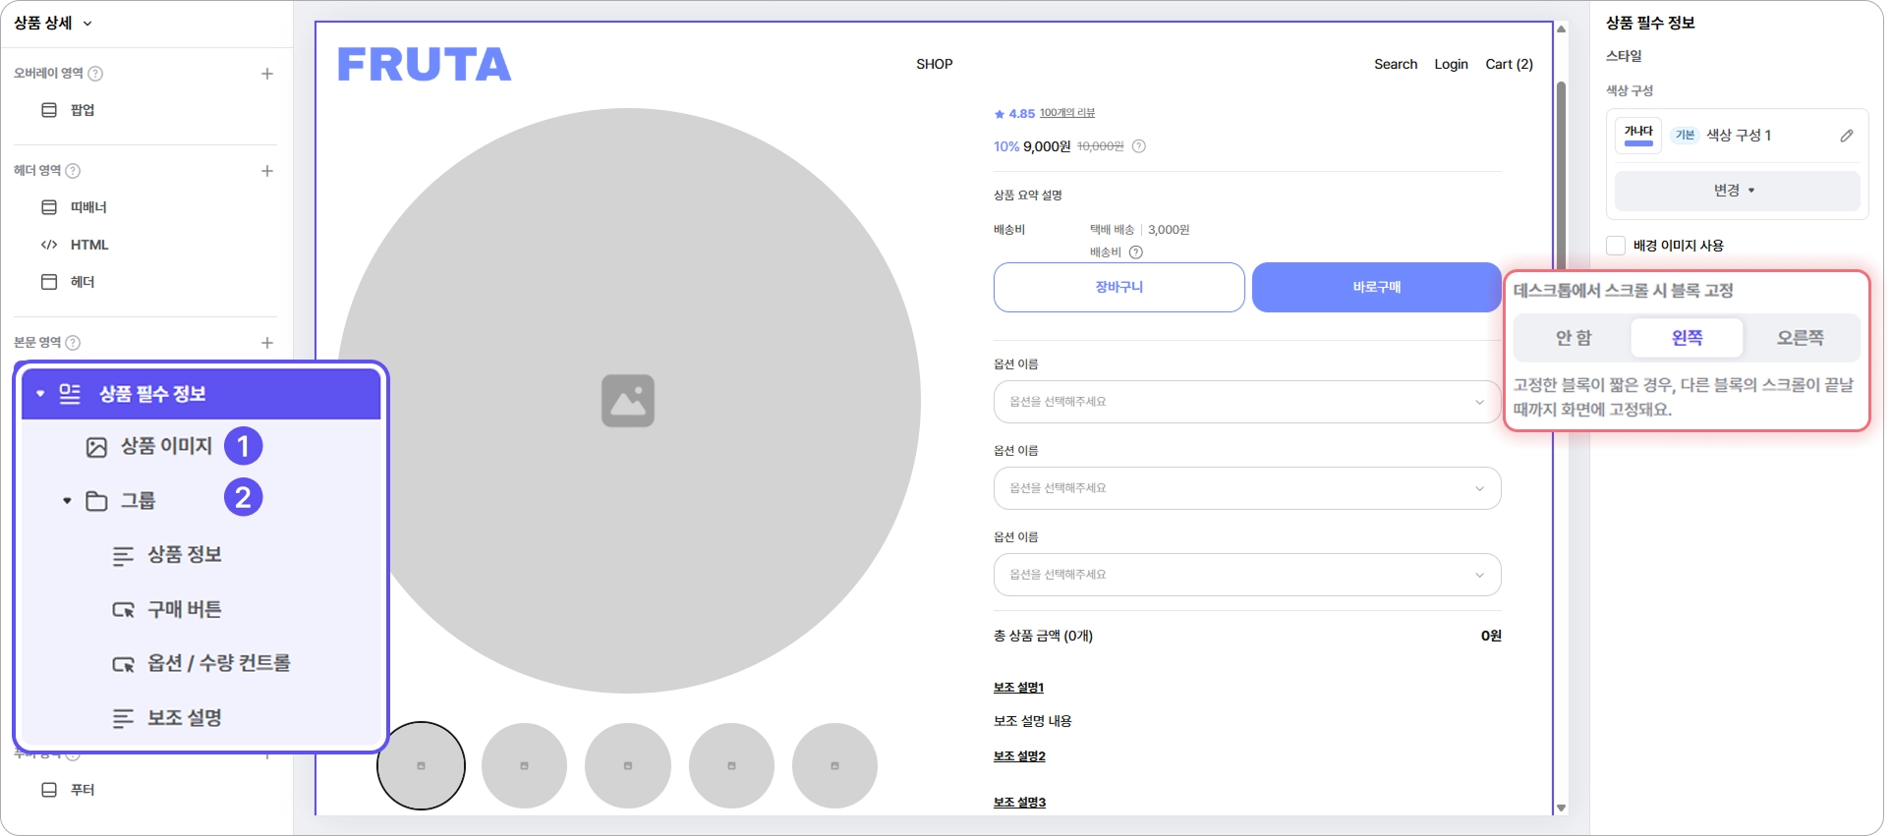This screenshot has width=1891, height=836.
Task: Select 안 함 for scroll fixing
Action: point(1574,338)
